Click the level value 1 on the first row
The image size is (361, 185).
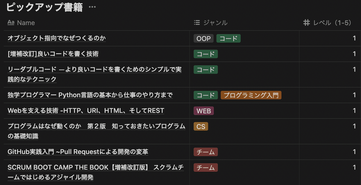click(354, 38)
